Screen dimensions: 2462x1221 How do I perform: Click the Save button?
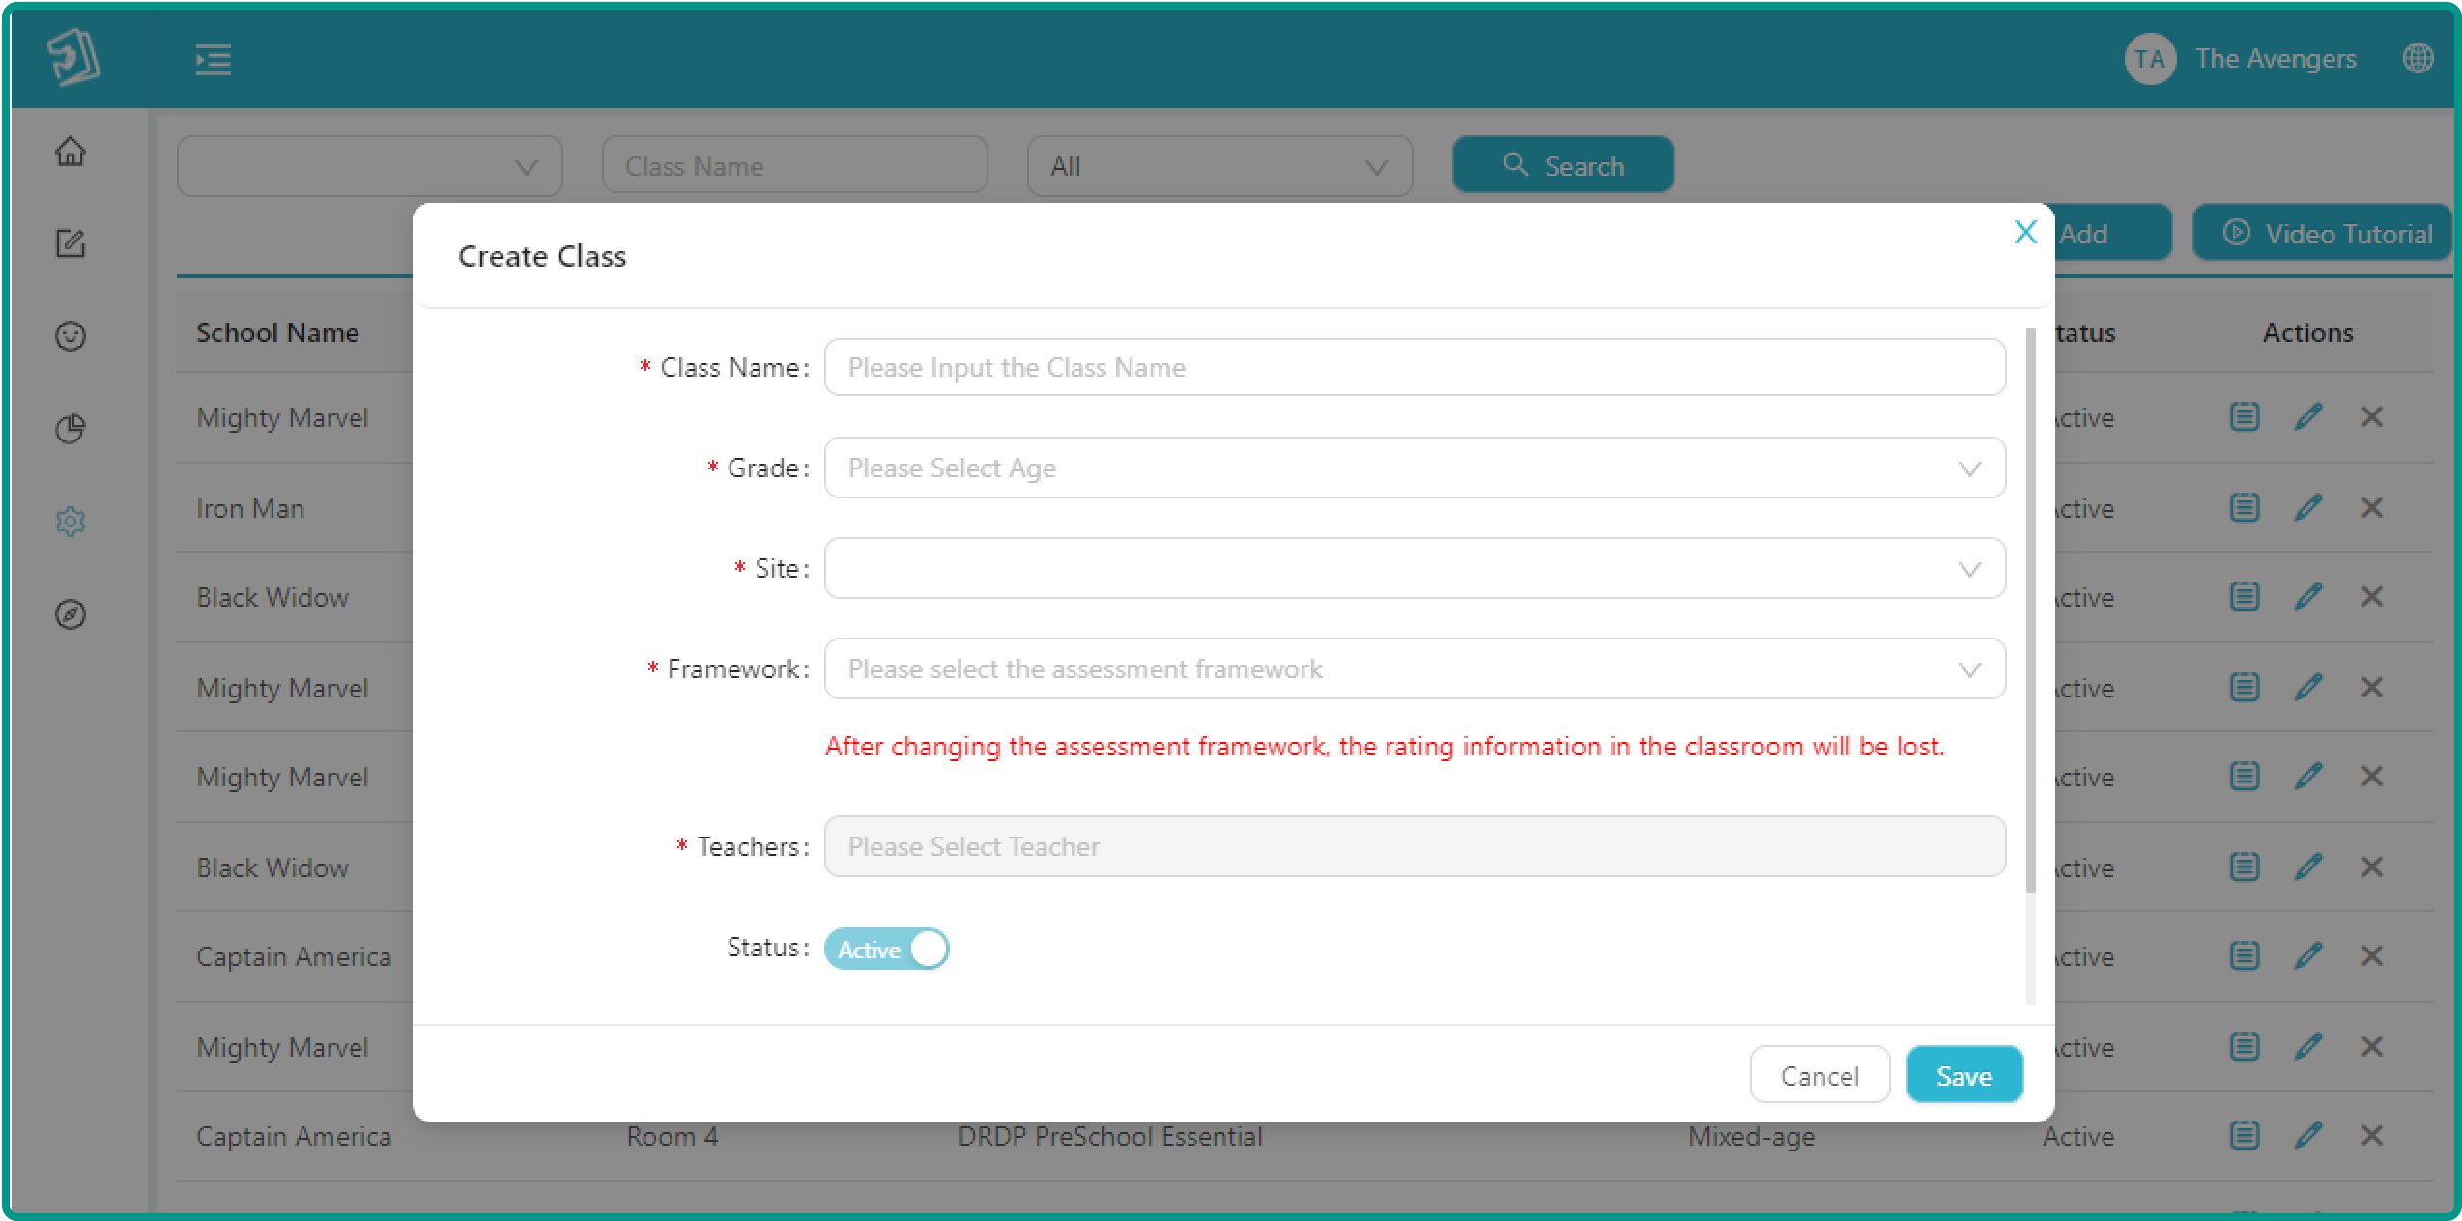click(x=1964, y=1075)
